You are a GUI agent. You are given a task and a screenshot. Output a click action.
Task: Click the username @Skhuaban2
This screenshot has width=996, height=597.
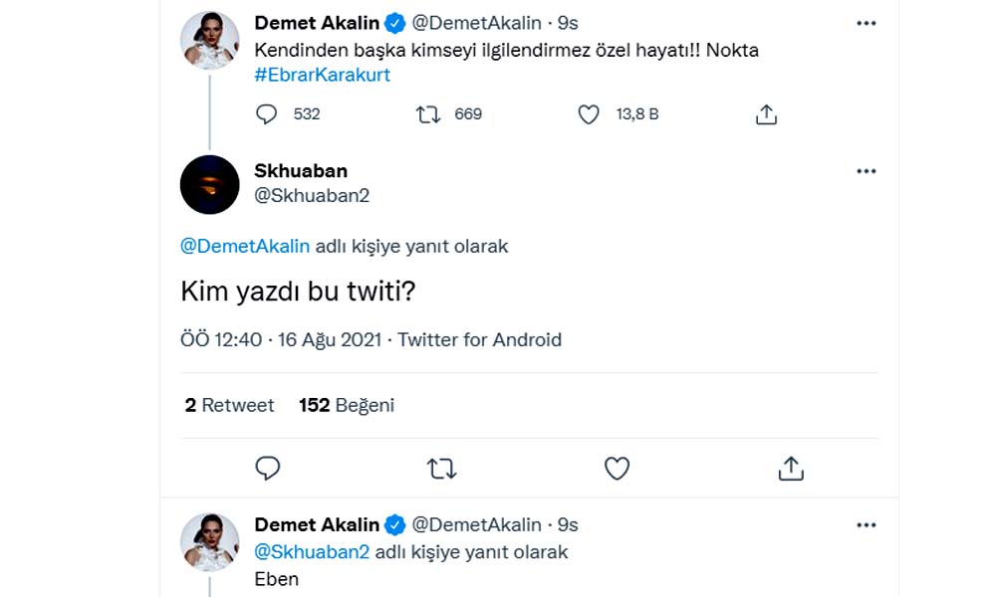pos(312,196)
